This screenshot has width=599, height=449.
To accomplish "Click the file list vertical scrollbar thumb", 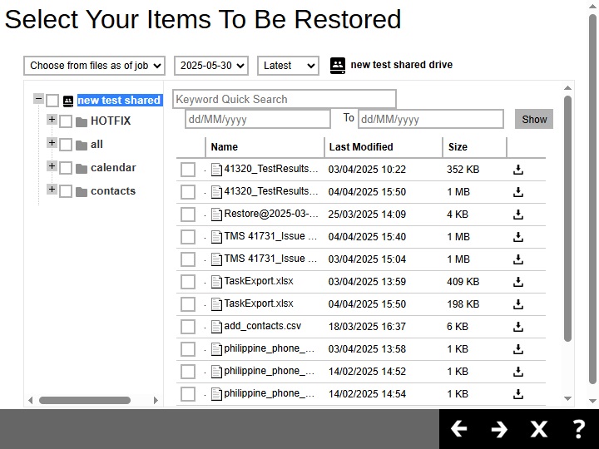I will 567,219.
